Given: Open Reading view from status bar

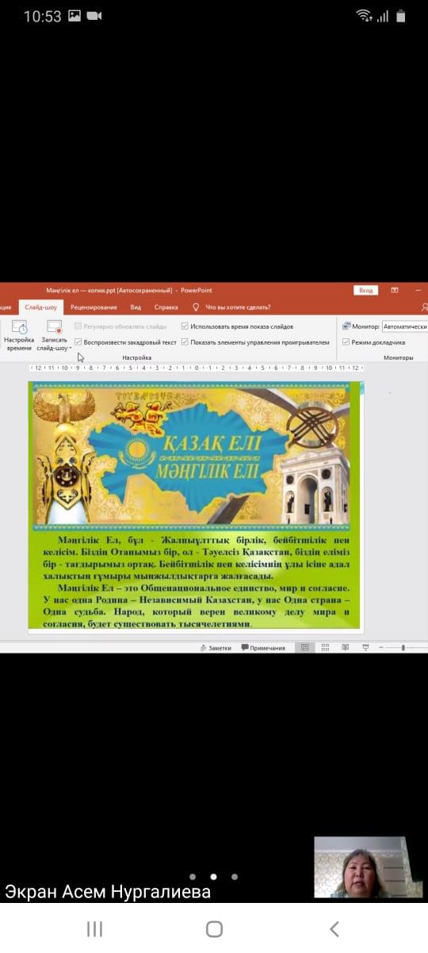Looking at the screenshot, I should 346,648.
